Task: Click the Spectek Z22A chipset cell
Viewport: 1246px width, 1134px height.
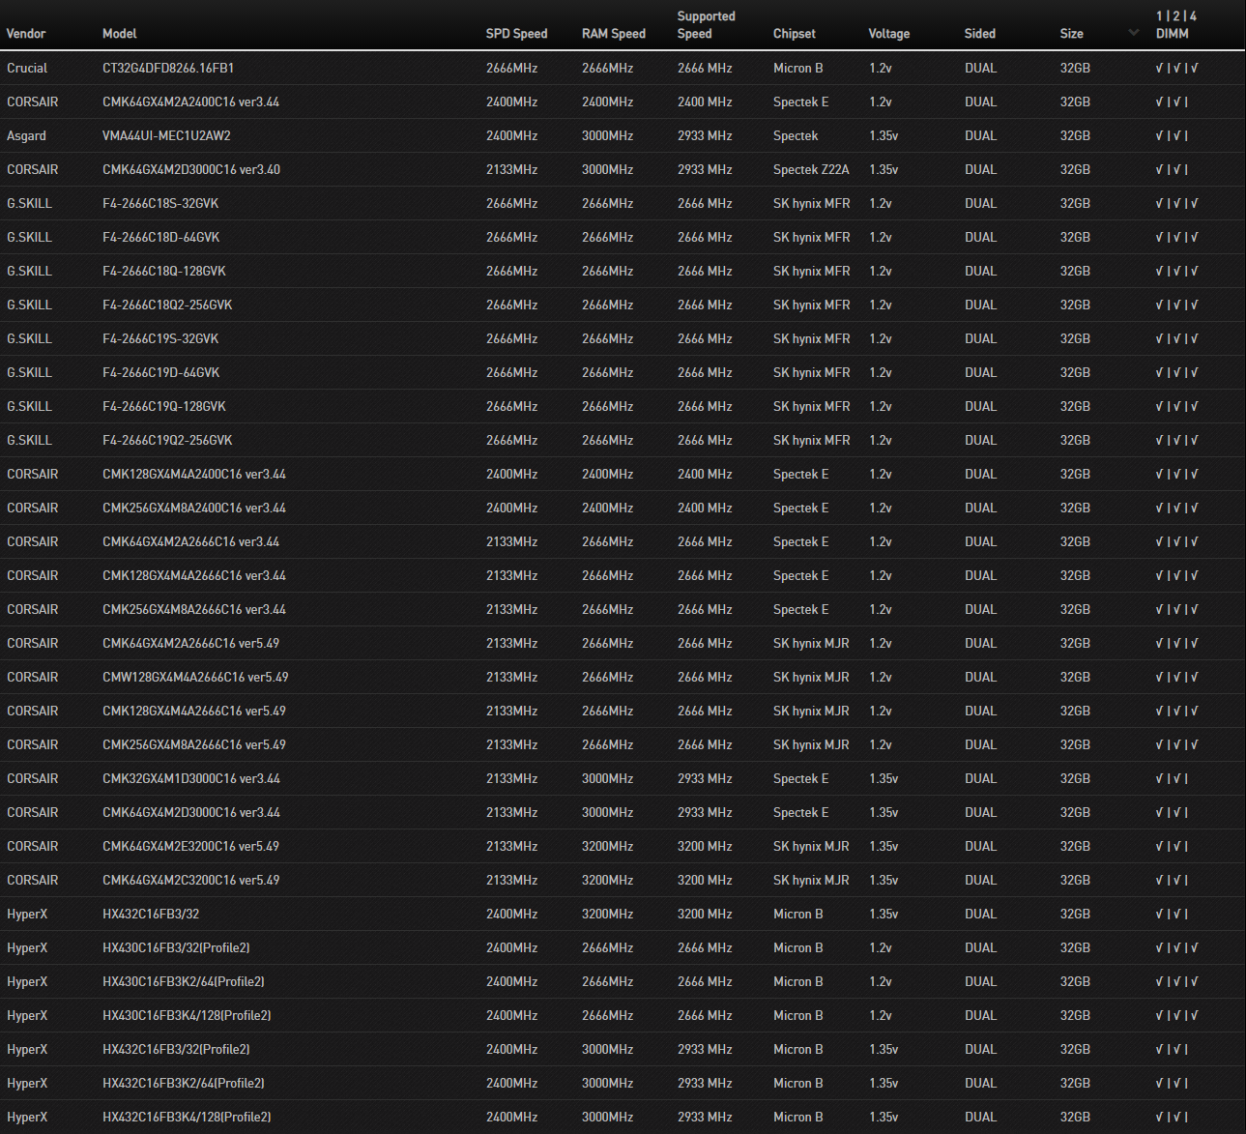Action: (811, 170)
